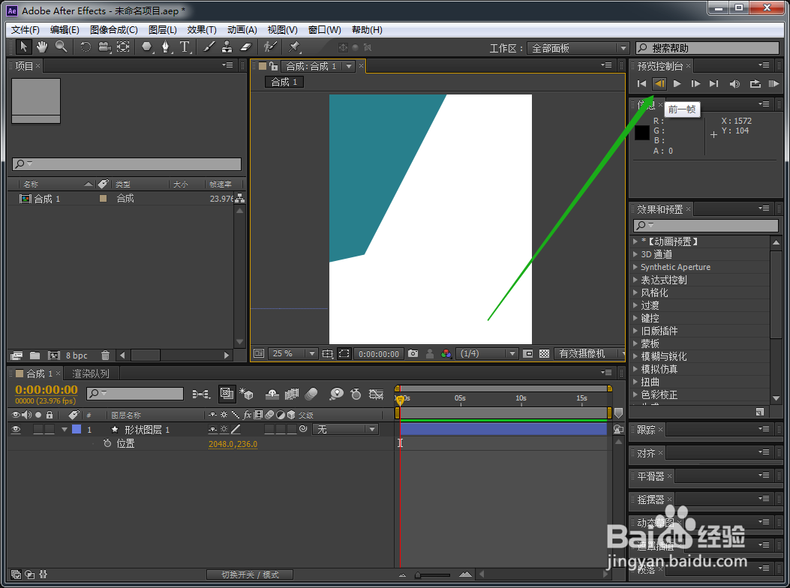Click the show channel RGB icon
The height and width of the screenshot is (588, 790).
point(446,354)
